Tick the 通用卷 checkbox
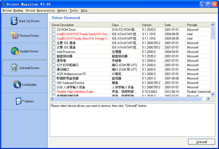The height and width of the screenshot is (149, 219). tap(53, 61)
